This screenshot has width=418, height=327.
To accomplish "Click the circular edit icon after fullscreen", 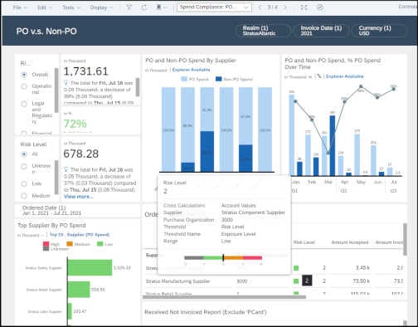I will point(320,7).
